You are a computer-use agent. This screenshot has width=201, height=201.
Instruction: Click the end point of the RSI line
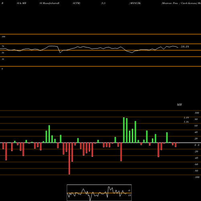(178, 47)
